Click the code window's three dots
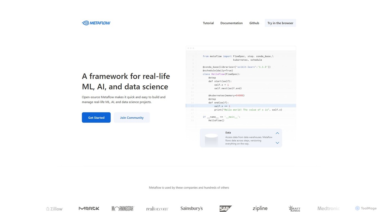 coord(191,48)
